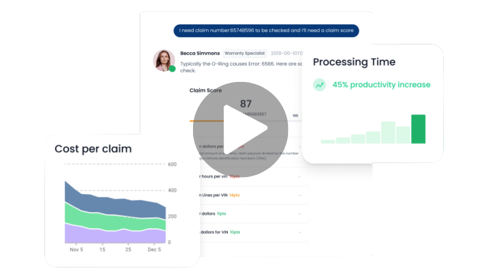Click the green online status dot
The height and width of the screenshot is (271, 481).
[173, 69]
